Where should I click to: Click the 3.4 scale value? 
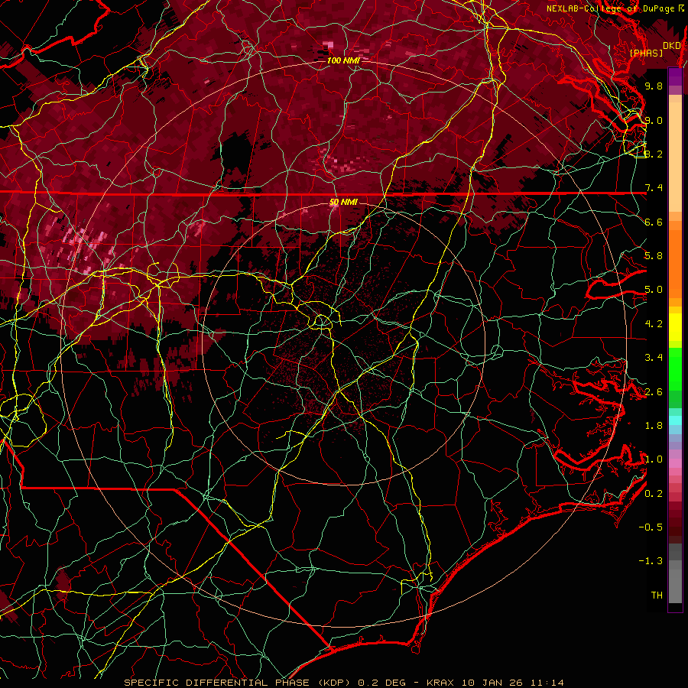[654, 358]
